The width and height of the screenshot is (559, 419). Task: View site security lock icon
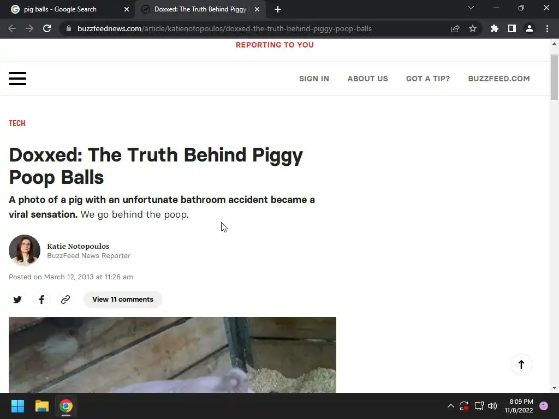[69, 28]
